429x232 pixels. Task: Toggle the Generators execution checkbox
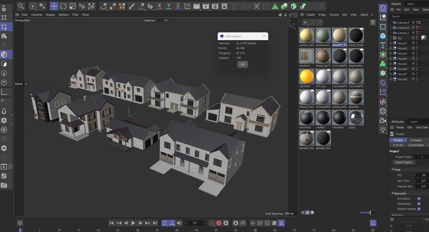click(x=419, y=204)
